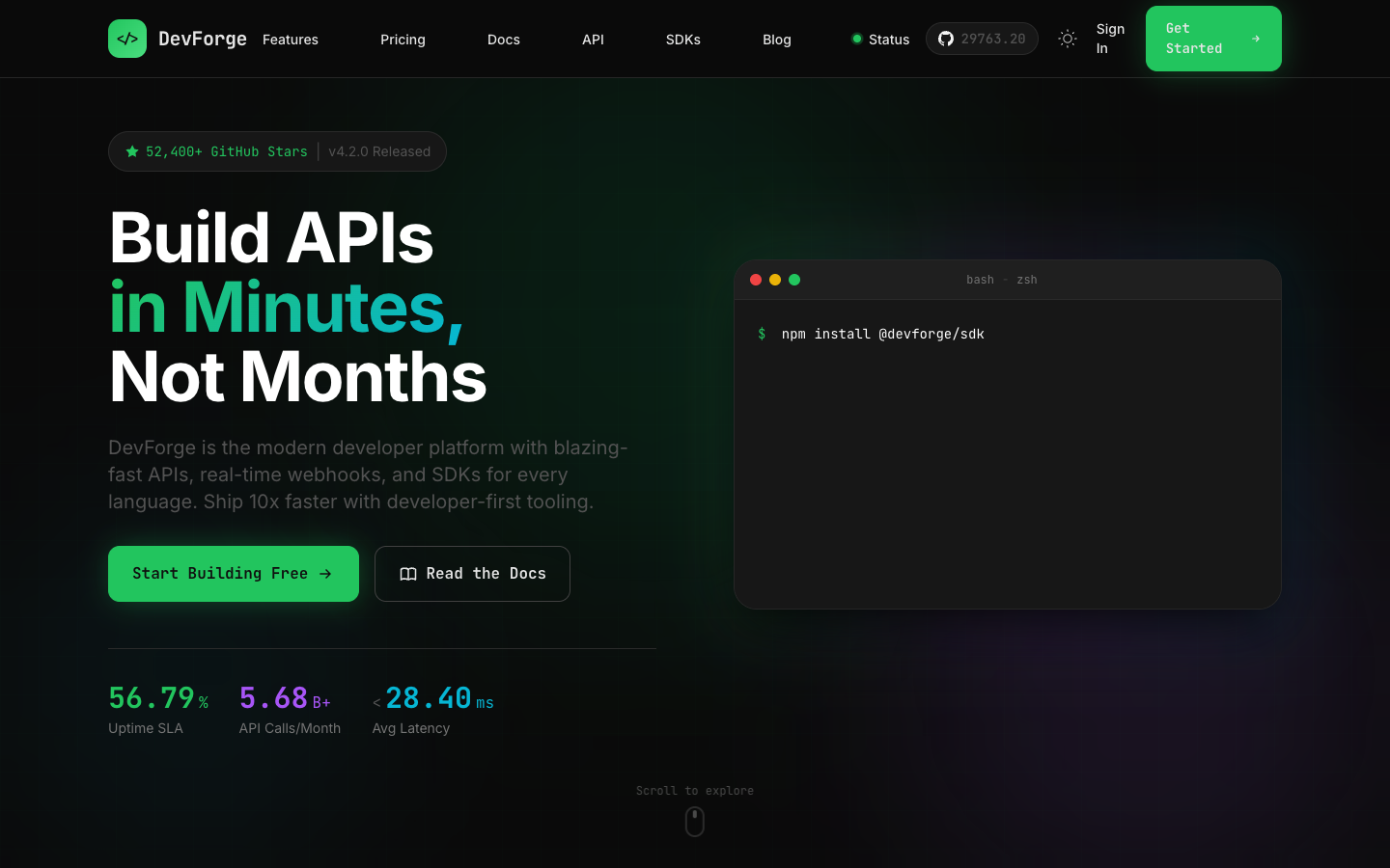1390x868 pixels.
Task: Click the Start Building Free button
Action: 233,574
